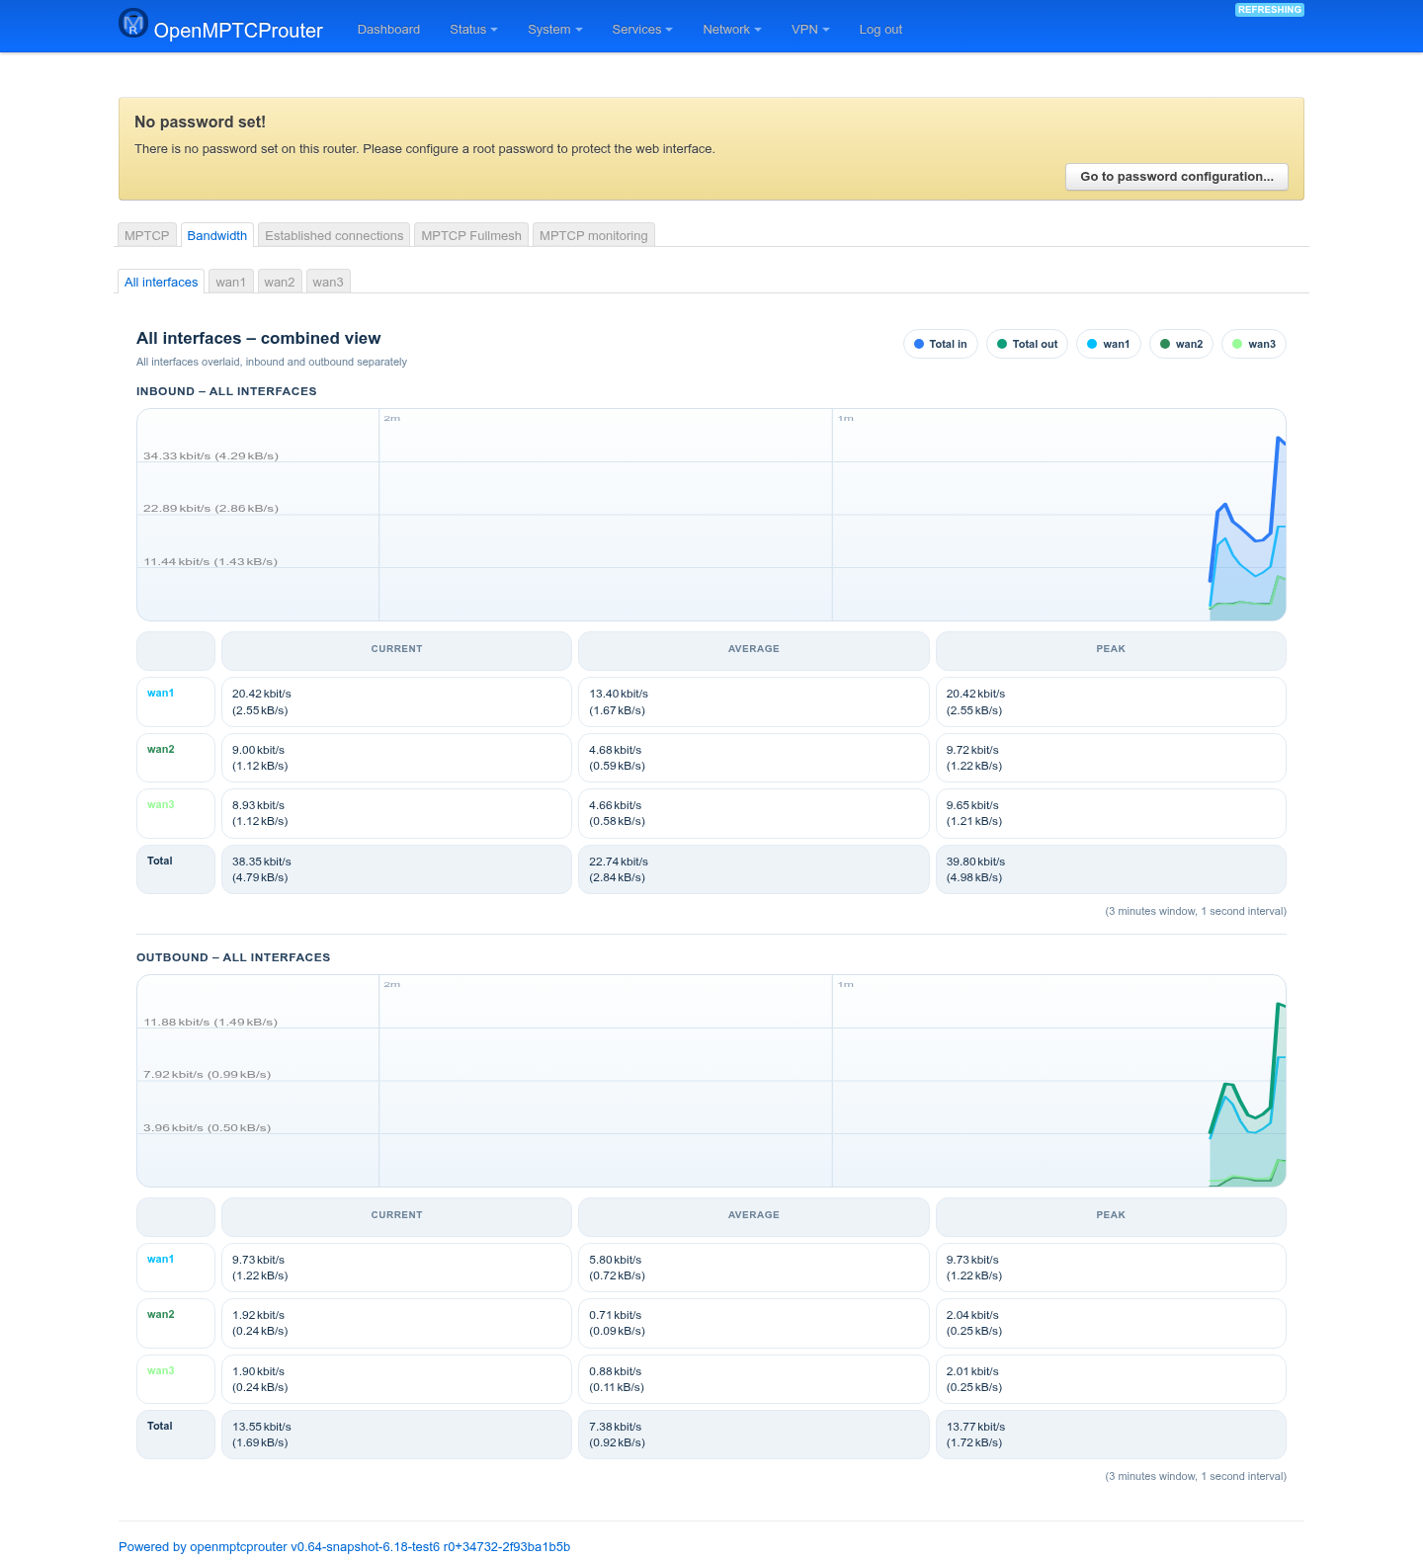Select the Bandwidth tab
This screenshot has height=1561, width=1423.
click(217, 235)
